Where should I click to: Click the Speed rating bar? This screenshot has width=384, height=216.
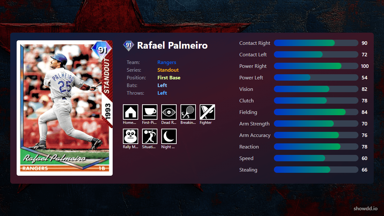316,158
